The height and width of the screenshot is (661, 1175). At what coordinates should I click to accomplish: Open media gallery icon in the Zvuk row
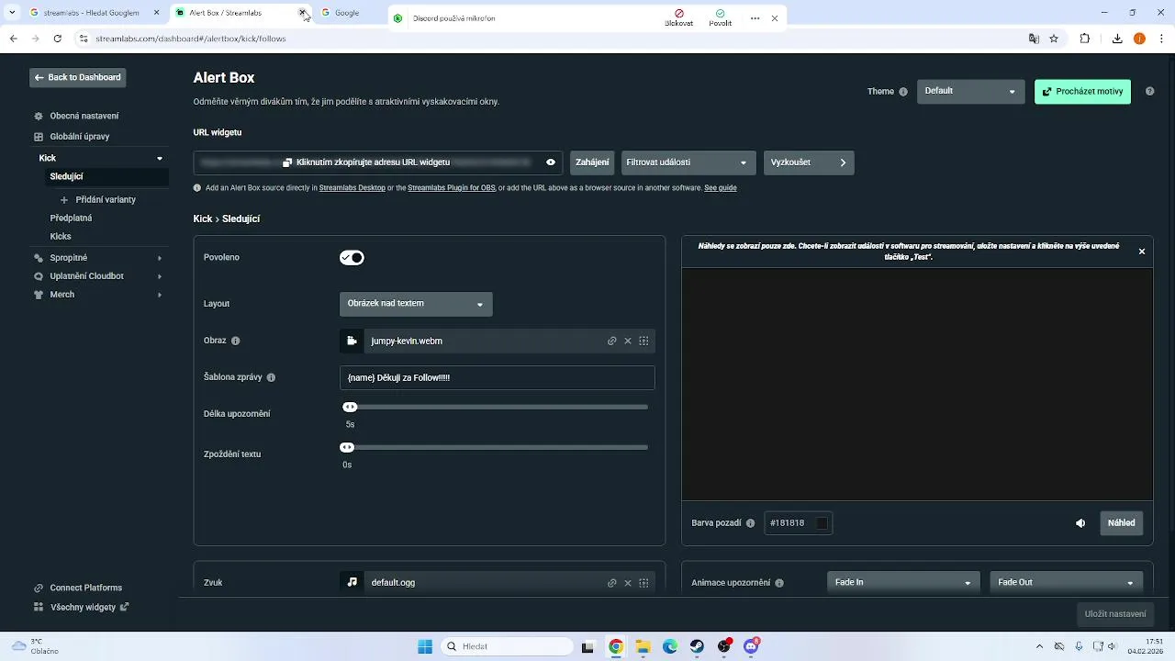click(x=643, y=583)
